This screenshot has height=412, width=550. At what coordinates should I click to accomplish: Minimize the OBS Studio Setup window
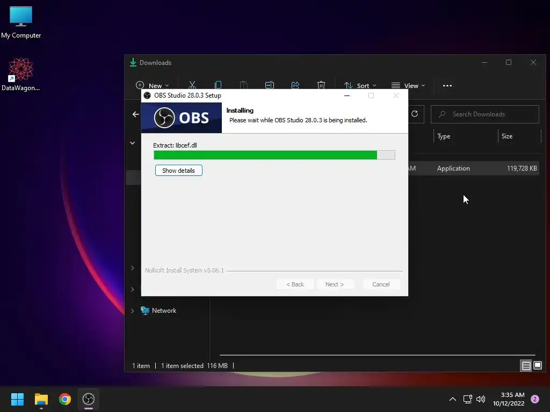tap(347, 95)
